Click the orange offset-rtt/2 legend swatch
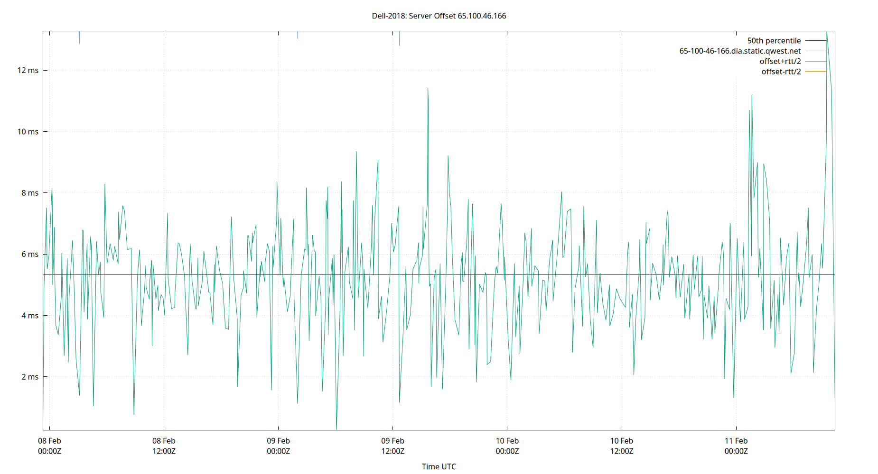The width and height of the screenshot is (878, 474). click(815, 71)
